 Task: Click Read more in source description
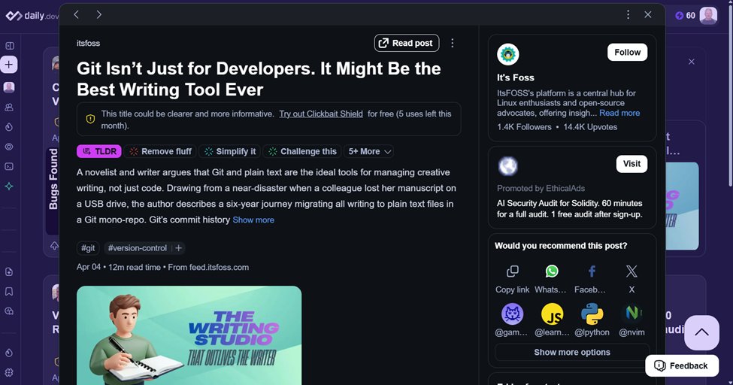coord(619,114)
